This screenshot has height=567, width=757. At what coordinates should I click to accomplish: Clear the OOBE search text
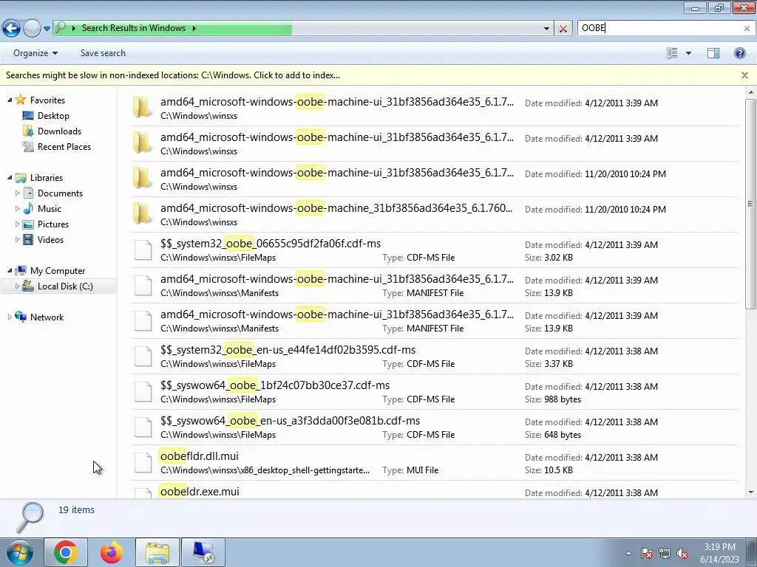click(x=747, y=29)
